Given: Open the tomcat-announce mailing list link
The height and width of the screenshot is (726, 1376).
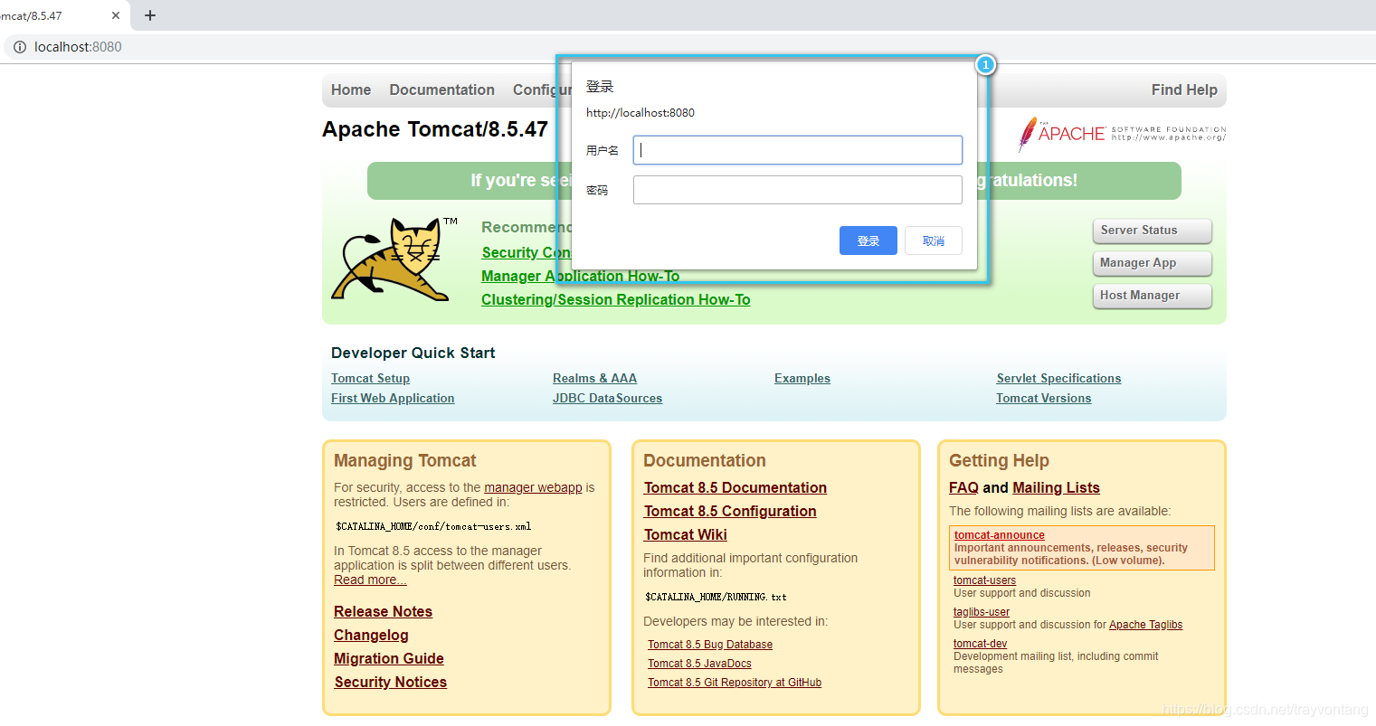Looking at the screenshot, I should click(999, 534).
